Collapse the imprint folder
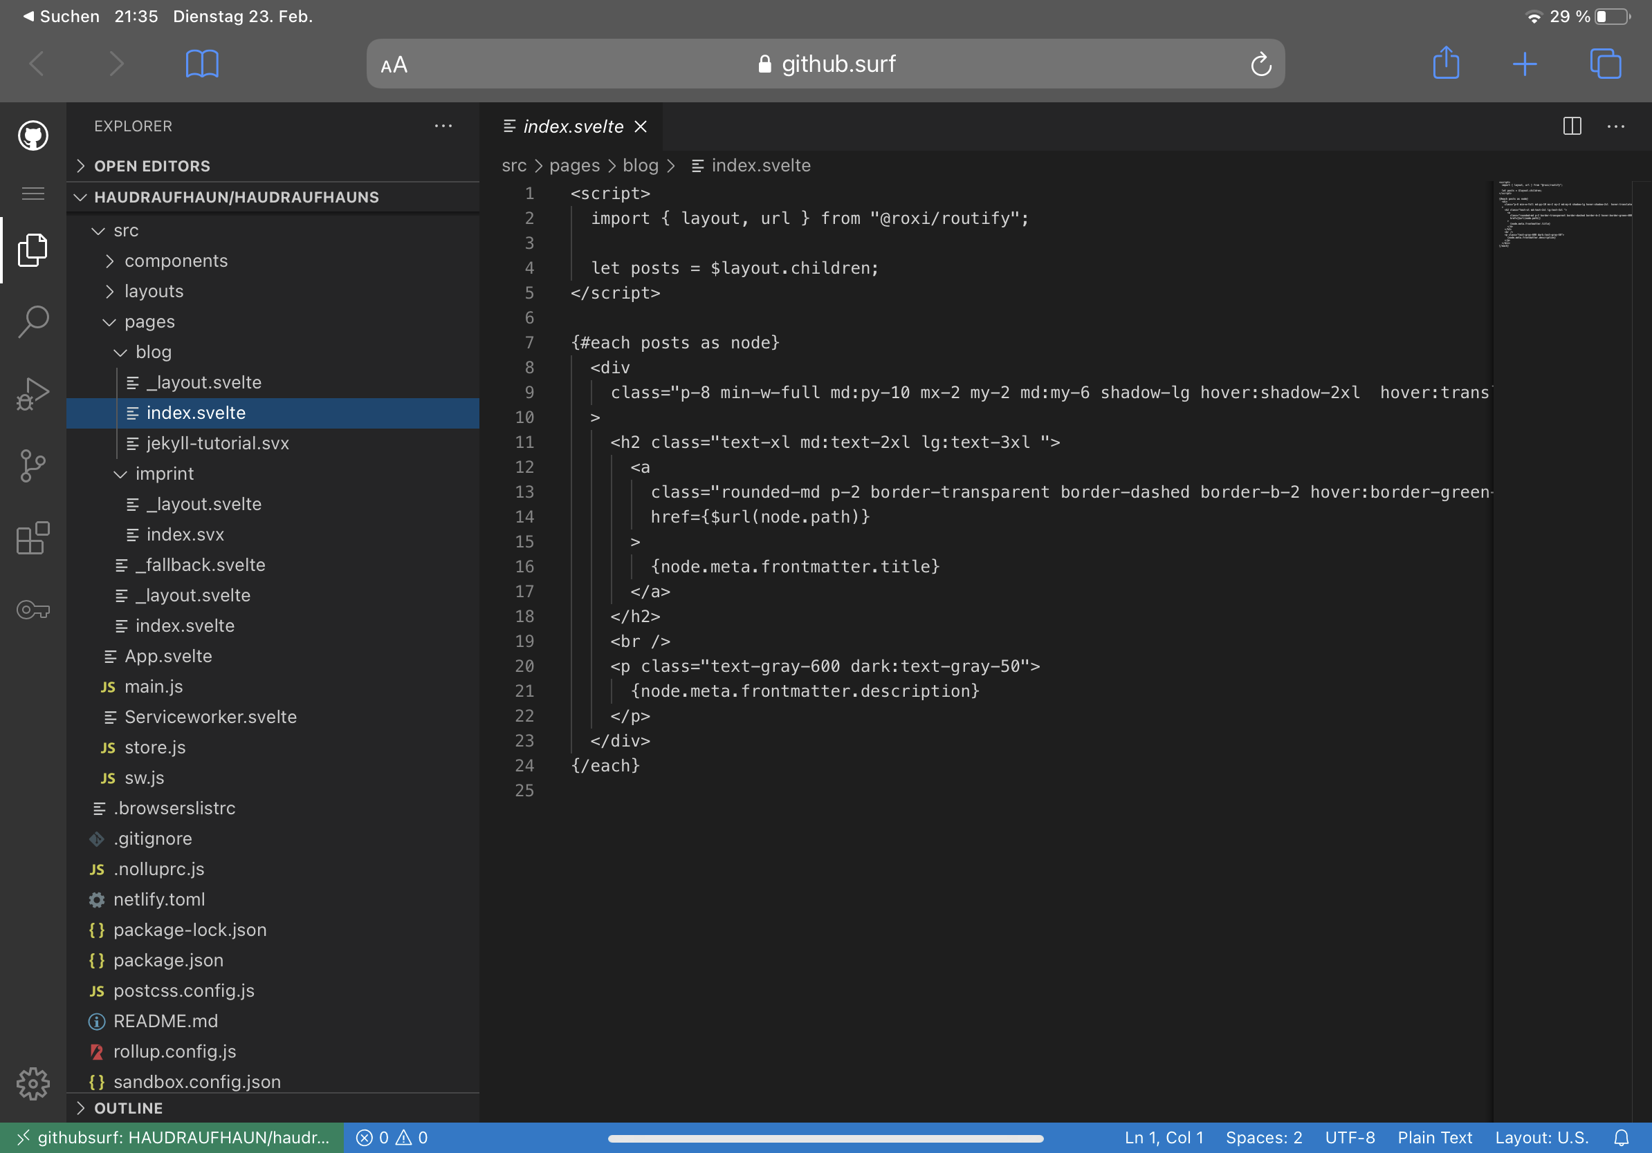 coord(164,474)
